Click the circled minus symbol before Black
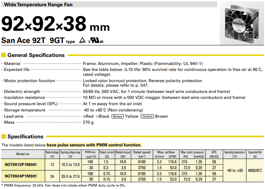The image size is (265, 189). pos(97,116)
